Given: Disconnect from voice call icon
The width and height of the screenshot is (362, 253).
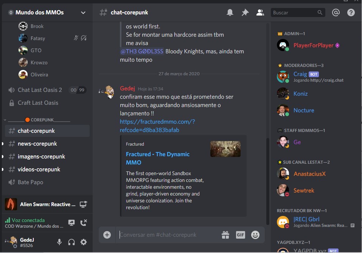Looking at the screenshot, I should pos(84,223).
